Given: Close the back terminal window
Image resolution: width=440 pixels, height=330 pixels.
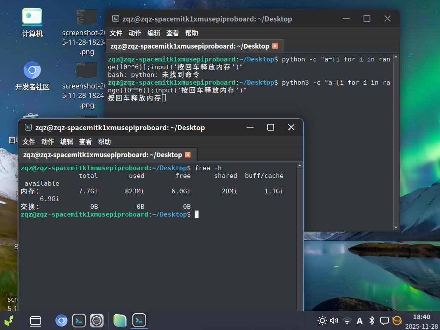Looking at the screenshot, I should 388,18.
